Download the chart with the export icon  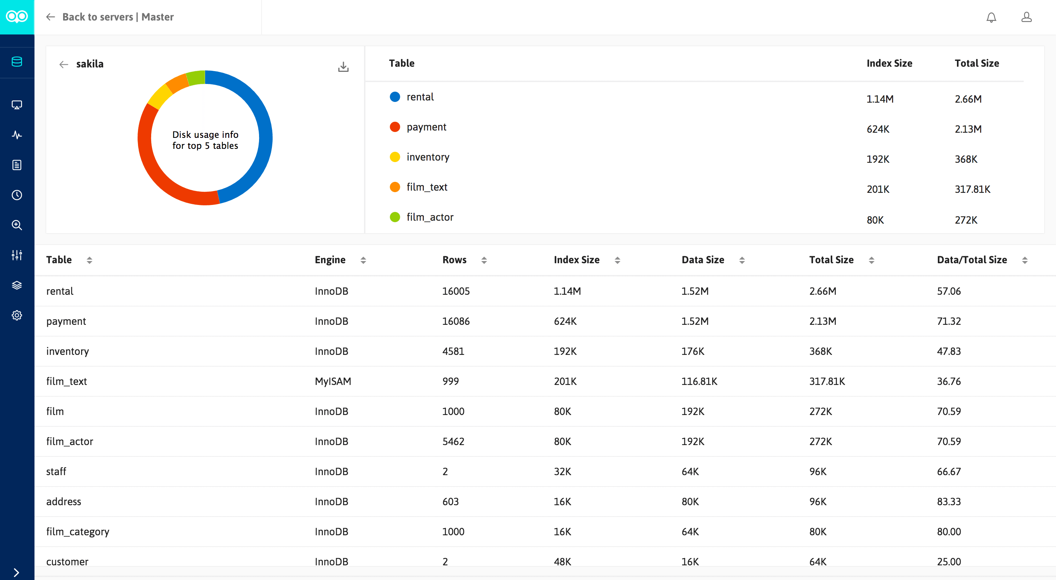(x=343, y=66)
